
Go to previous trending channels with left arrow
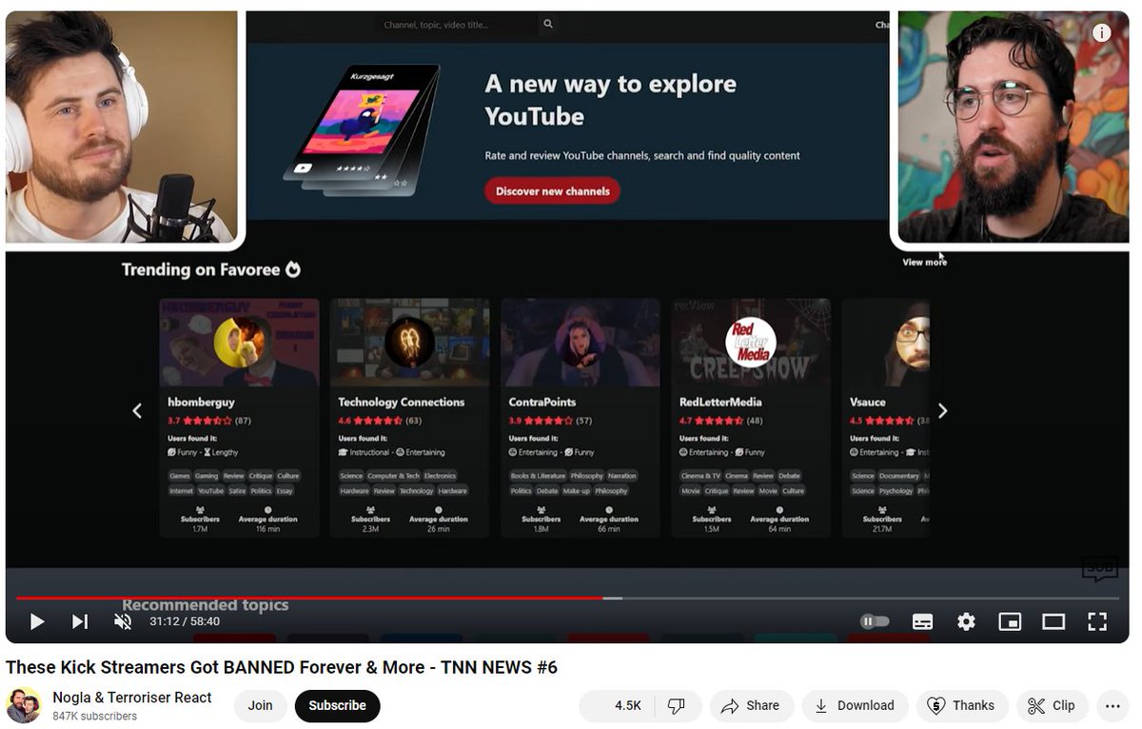(x=137, y=410)
